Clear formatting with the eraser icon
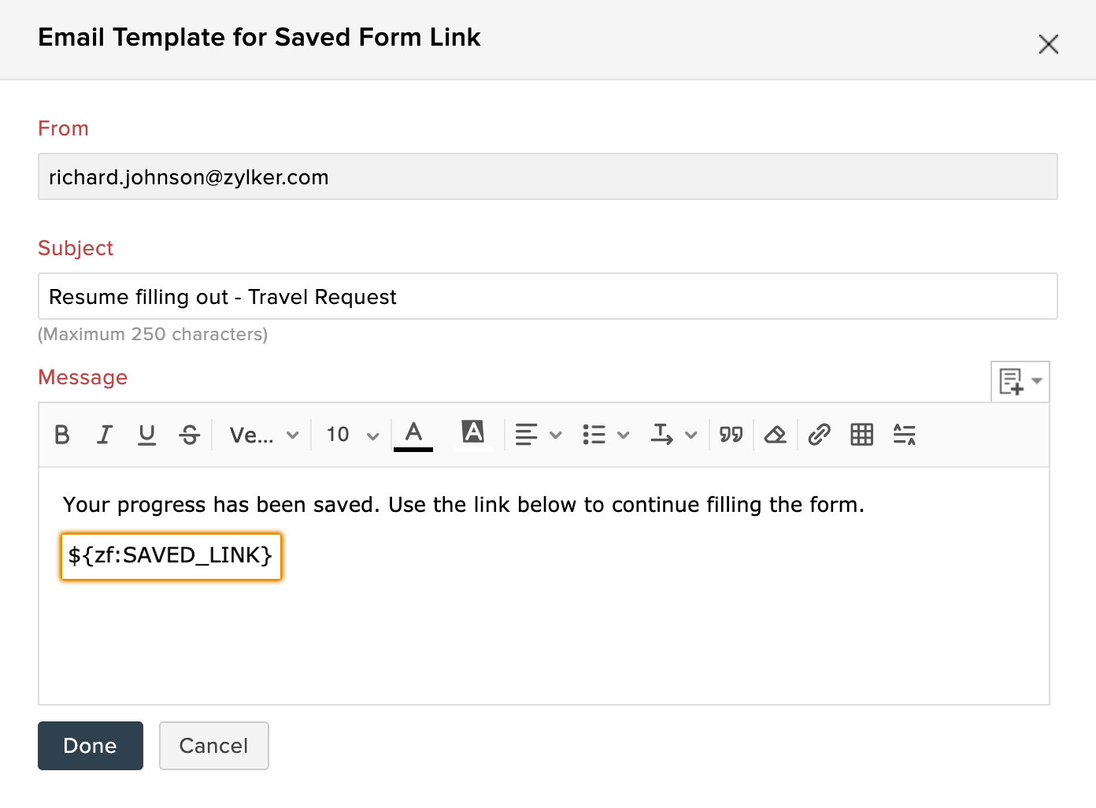1096x808 pixels. pos(776,435)
